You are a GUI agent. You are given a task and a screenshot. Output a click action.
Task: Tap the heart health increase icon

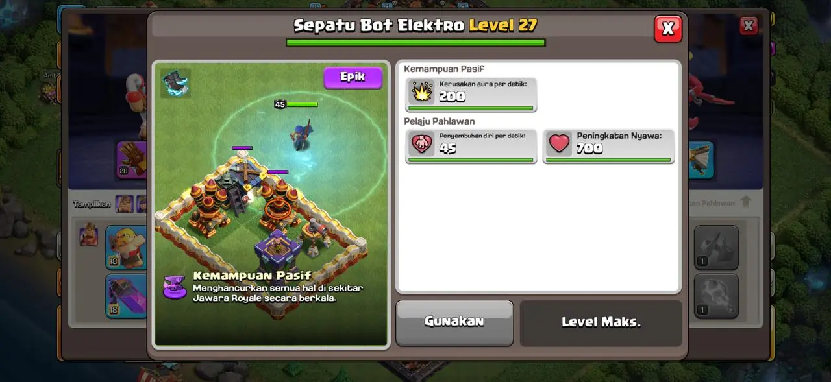pyautogui.click(x=558, y=144)
